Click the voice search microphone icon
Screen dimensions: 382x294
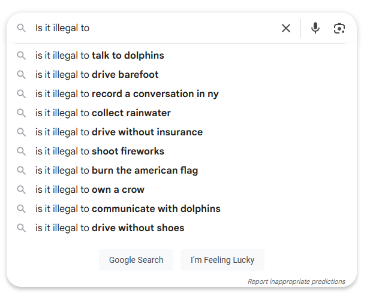pyautogui.click(x=315, y=28)
